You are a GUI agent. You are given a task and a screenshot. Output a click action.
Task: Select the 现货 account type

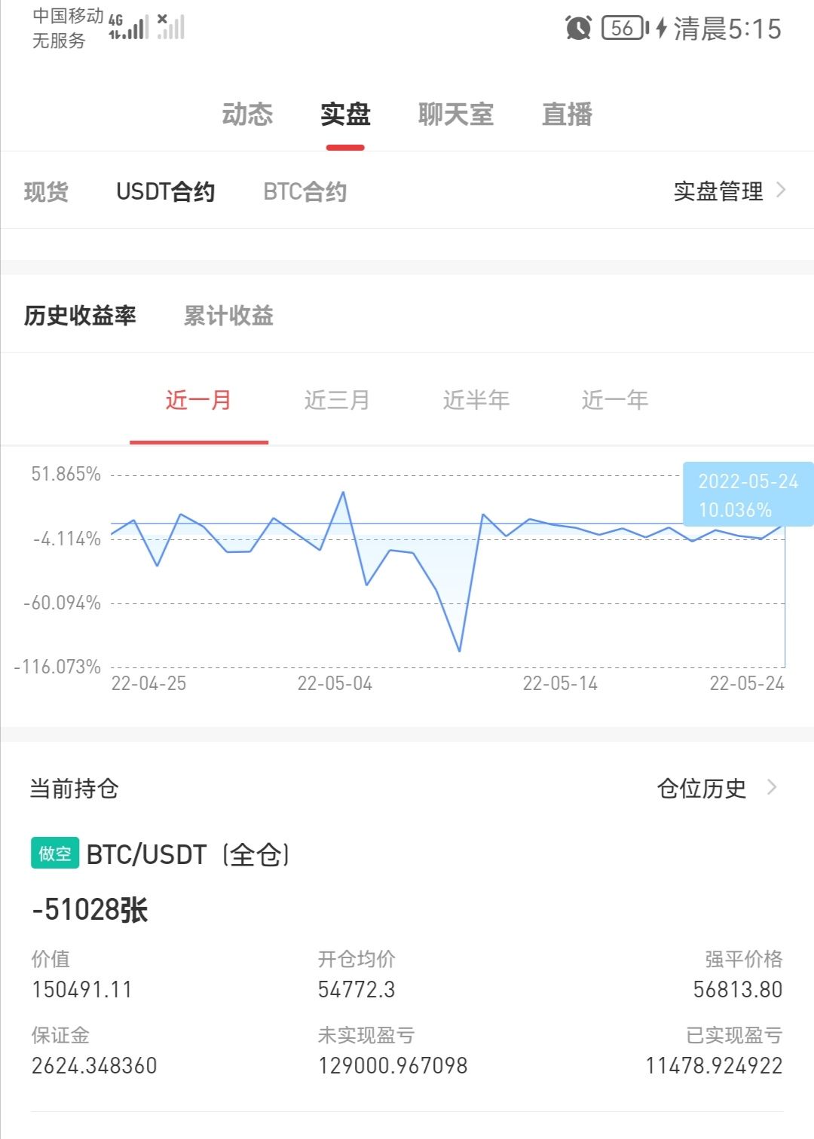[x=46, y=191]
